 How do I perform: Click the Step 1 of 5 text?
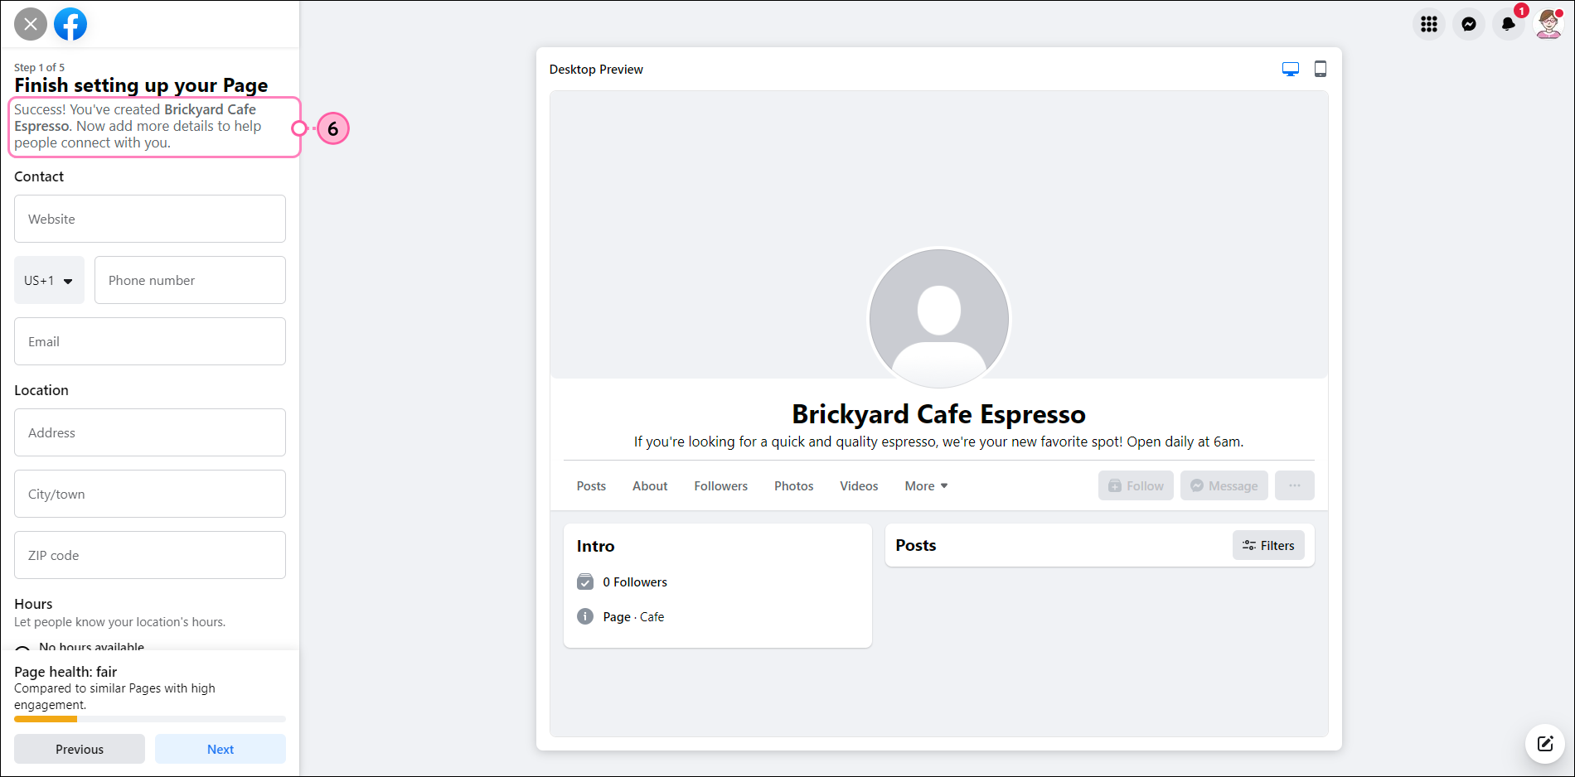click(39, 67)
